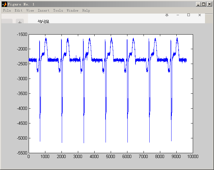This screenshot has height=170, width=214.
Task: Open the Help menu
Action: [x=86, y=10]
